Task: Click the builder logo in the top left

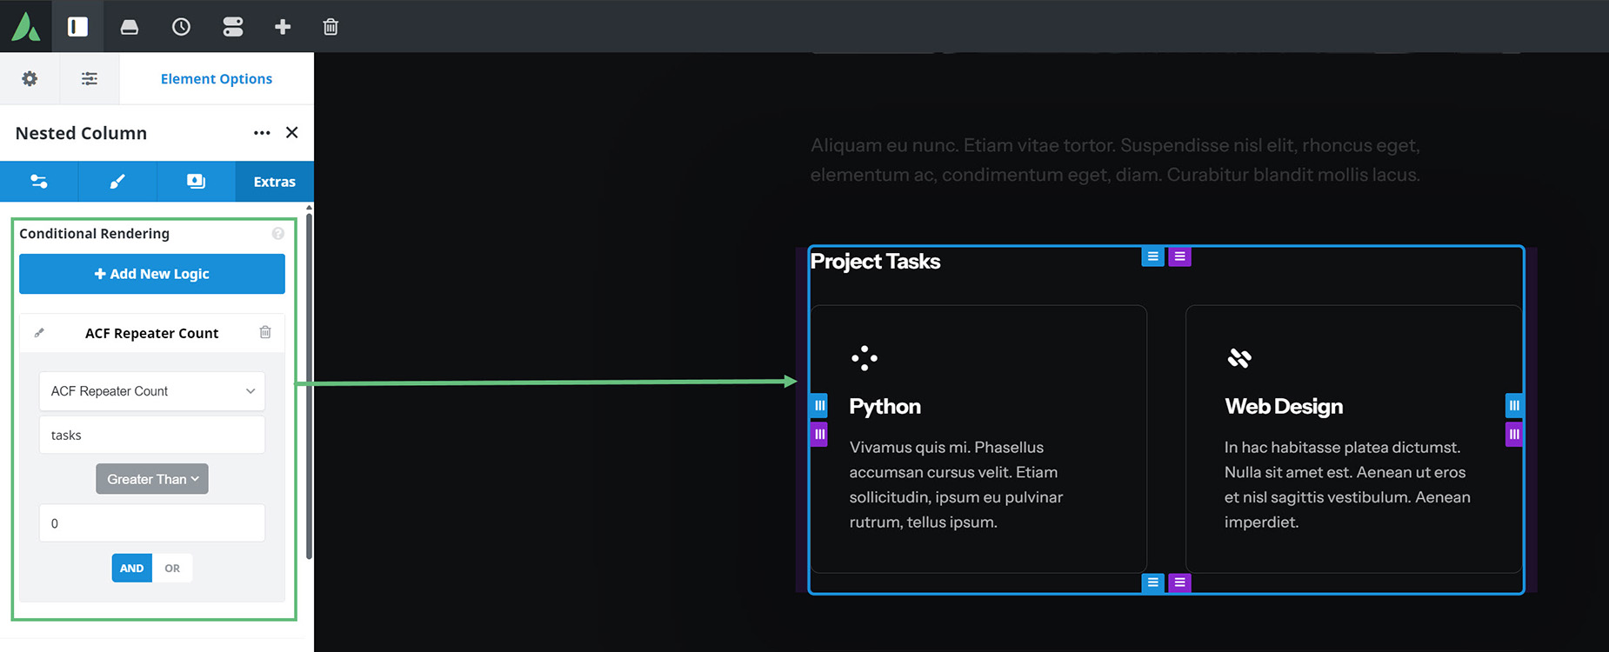Action: click(26, 26)
